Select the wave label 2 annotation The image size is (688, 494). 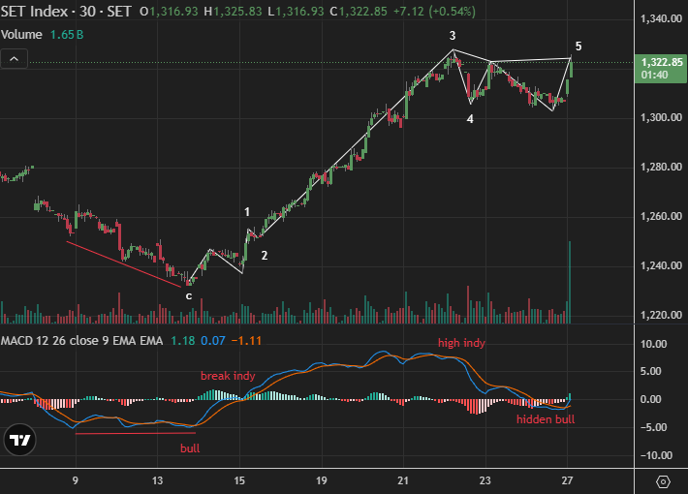tap(265, 256)
